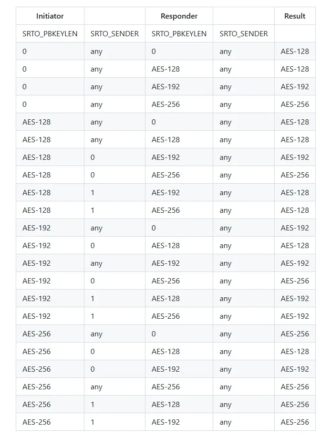
Task: Select the SRTO_PBKEYLEN subheader under Initiator
Action: coord(50,34)
